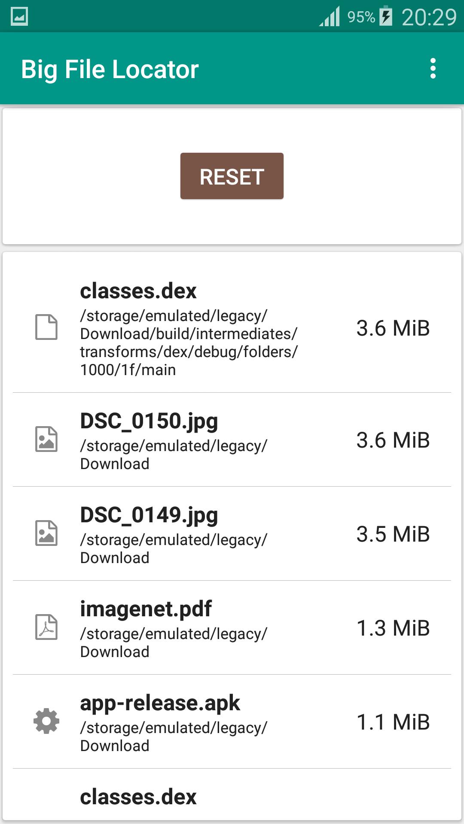464x824 pixels.
Task: Tap the picture notification icon in status bar
Action: click(19, 16)
